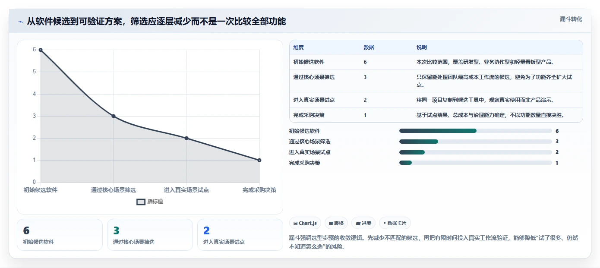
Task: Click the value 6 beside the first progress bar
Action: click(x=557, y=131)
